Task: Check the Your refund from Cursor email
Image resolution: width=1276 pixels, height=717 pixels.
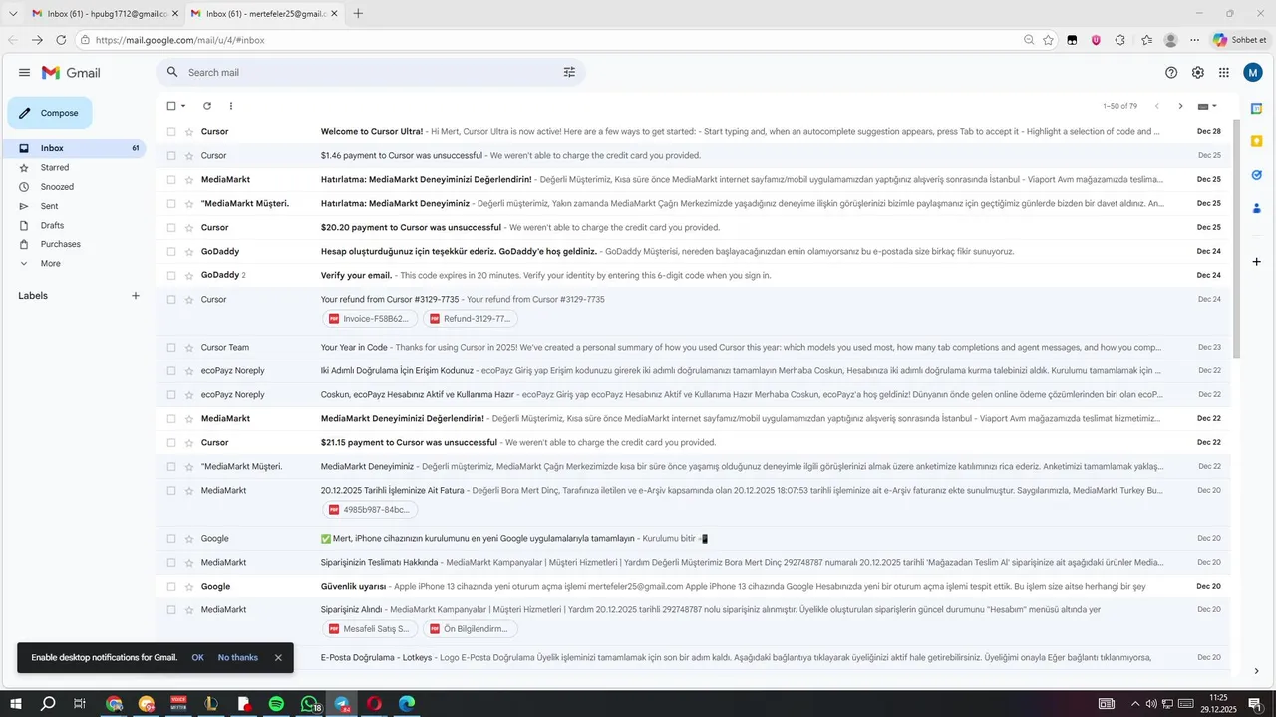Action: [171, 299]
